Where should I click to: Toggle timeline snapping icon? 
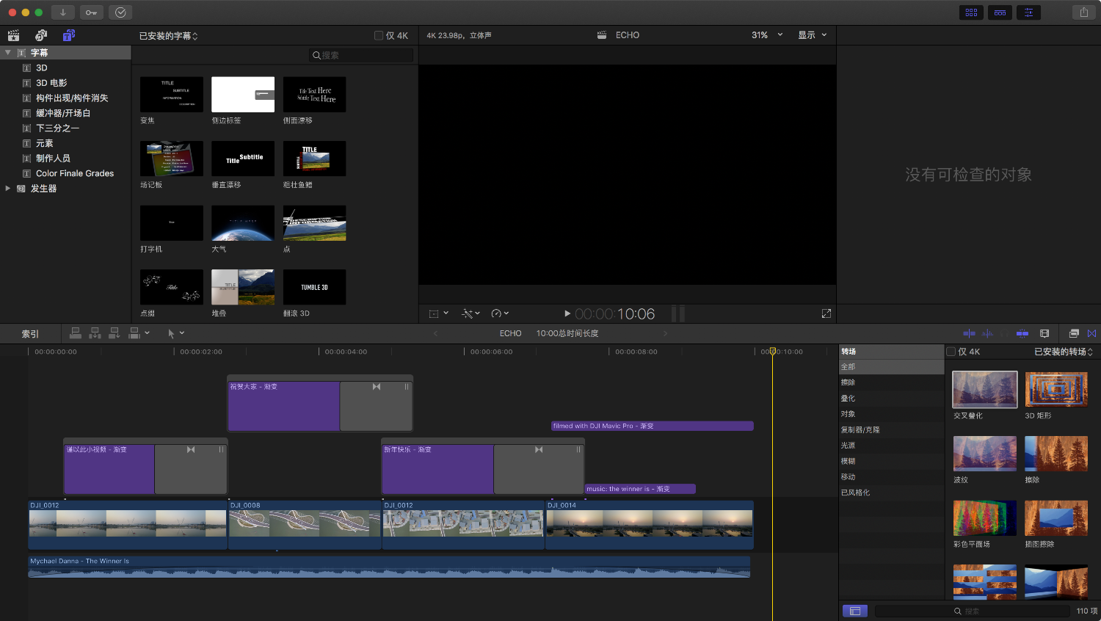point(1022,333)
